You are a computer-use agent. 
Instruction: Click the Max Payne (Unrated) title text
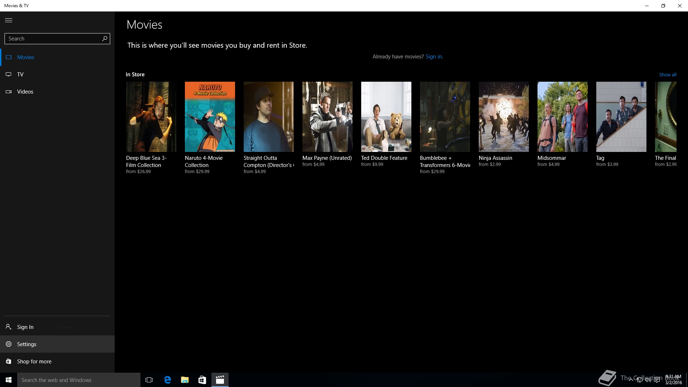tap(327, 158)
